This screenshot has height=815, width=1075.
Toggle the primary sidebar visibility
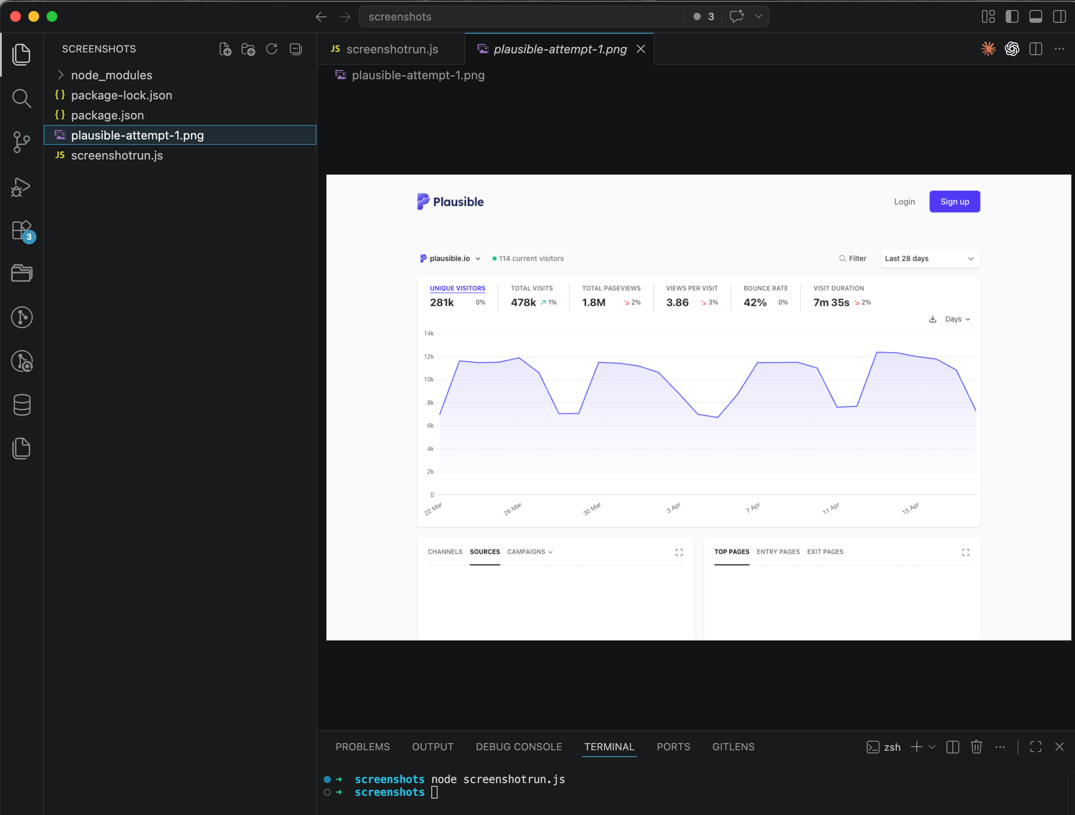(1012, 16)
